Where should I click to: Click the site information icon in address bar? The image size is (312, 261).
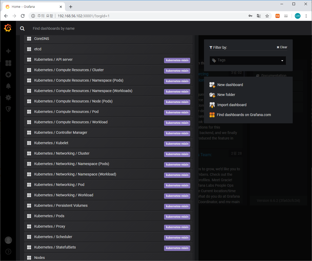[33, 16]
